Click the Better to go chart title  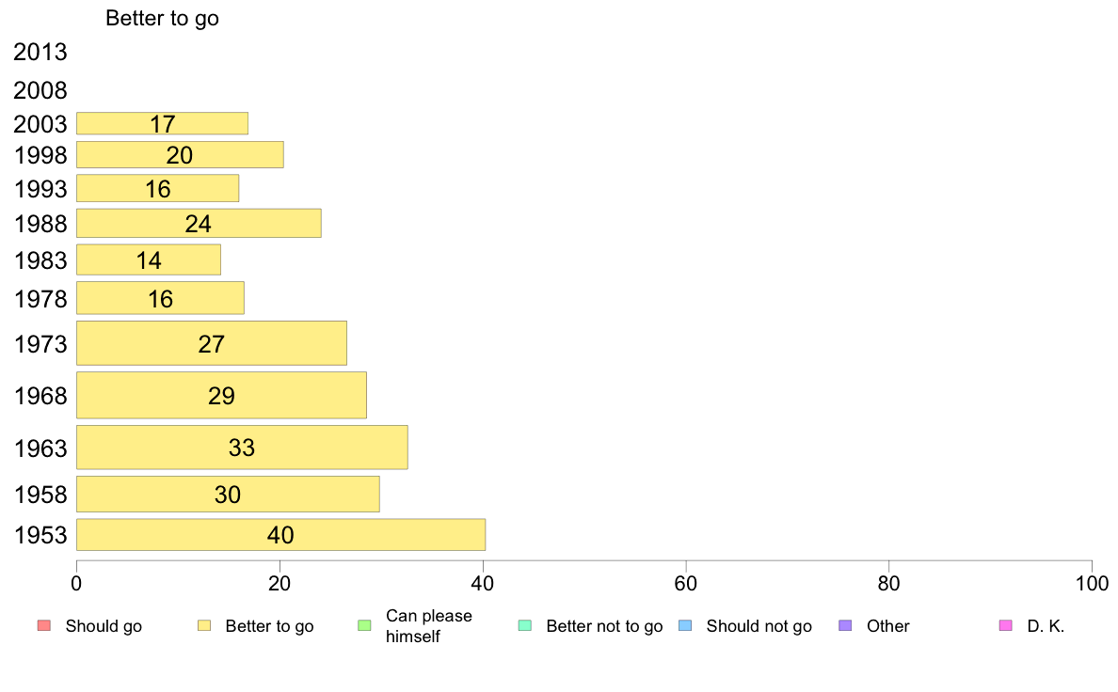[162, 18]
